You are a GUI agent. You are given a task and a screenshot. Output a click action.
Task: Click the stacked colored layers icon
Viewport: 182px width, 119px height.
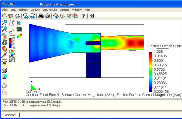click(75, 16)
